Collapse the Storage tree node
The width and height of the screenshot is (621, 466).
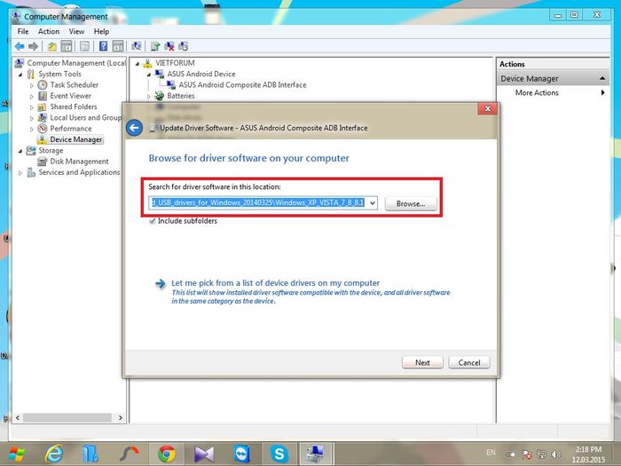[20, 151]
